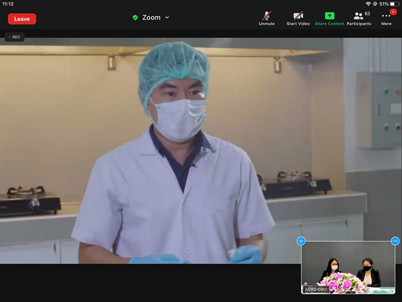Select the AGRO CMU video thumbnail
The height and width of the screenshot is (302, 402).
(348, 267)
